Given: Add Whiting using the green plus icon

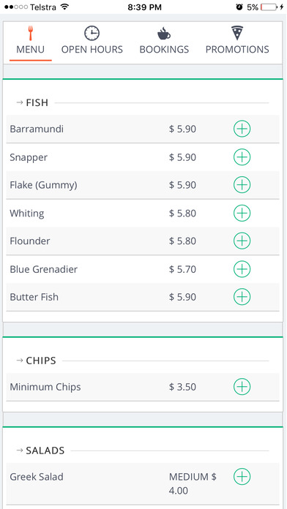Looking at the screenshot, I should (242, 214).
